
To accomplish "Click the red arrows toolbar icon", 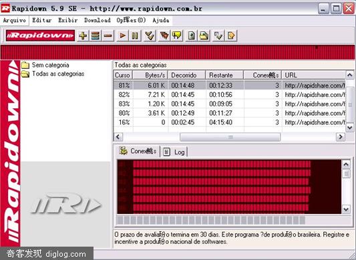I will [164, 35].
